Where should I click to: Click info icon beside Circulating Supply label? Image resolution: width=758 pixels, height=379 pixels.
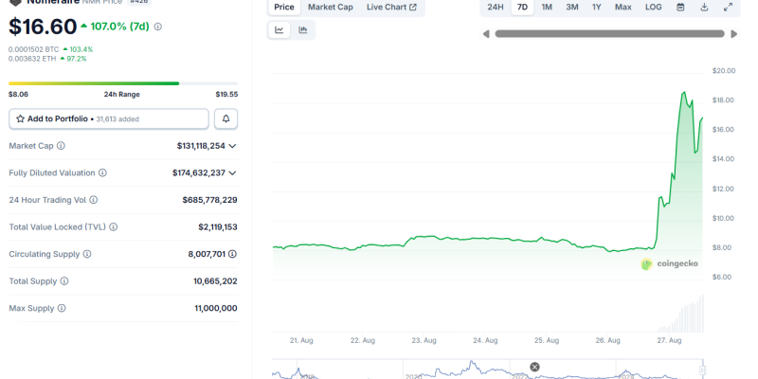(87, 254)
